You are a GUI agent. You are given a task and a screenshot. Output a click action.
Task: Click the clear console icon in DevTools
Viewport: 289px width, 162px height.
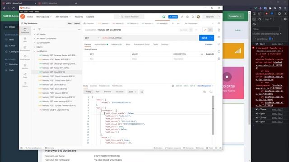click(x=260, y=19)
